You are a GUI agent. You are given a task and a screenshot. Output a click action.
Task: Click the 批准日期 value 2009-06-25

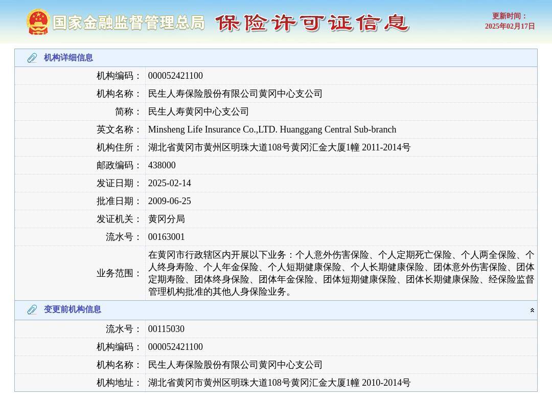click(169, 201)
